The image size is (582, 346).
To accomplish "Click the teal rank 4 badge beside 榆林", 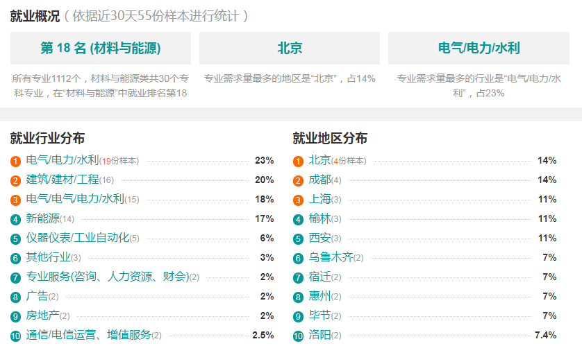I will [299, 220].
